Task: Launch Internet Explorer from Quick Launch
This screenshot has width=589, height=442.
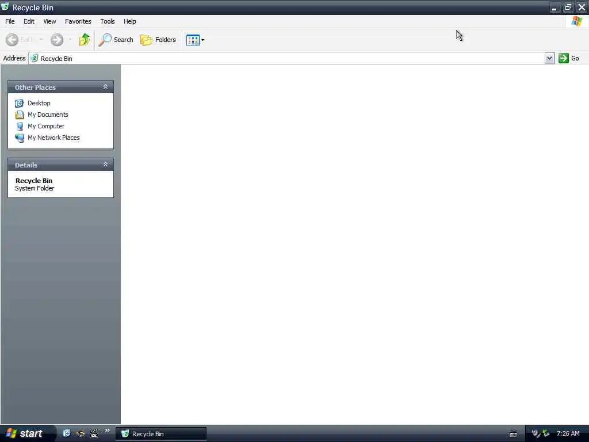Action: (67, 433)
